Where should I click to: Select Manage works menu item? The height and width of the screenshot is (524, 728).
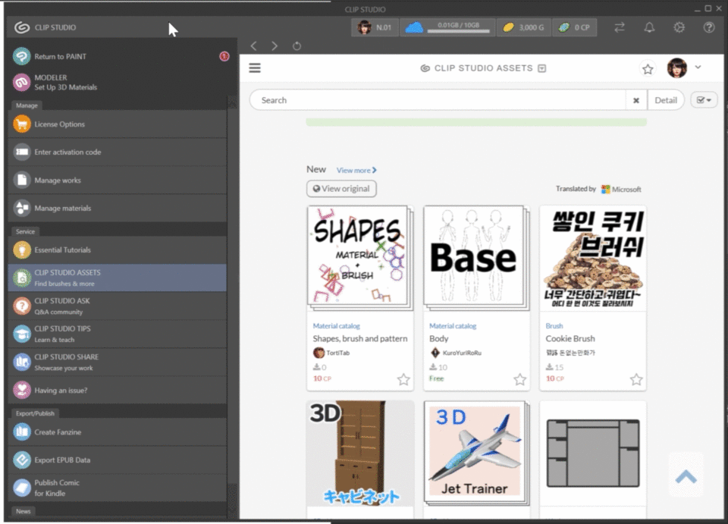pos(118,180)
